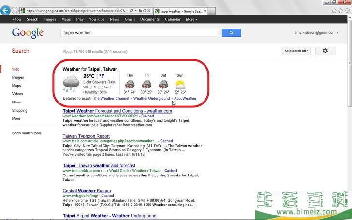Viewport: 352px width, 220px height.
Task: Open amy.k.sisson@gmail.com account dropdown
Action: (317, 32)
